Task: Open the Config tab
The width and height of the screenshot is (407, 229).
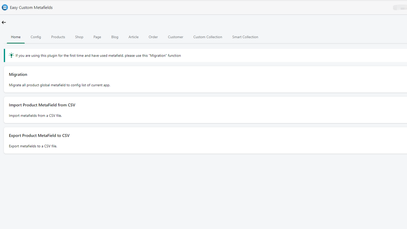Action: [36, 37]
